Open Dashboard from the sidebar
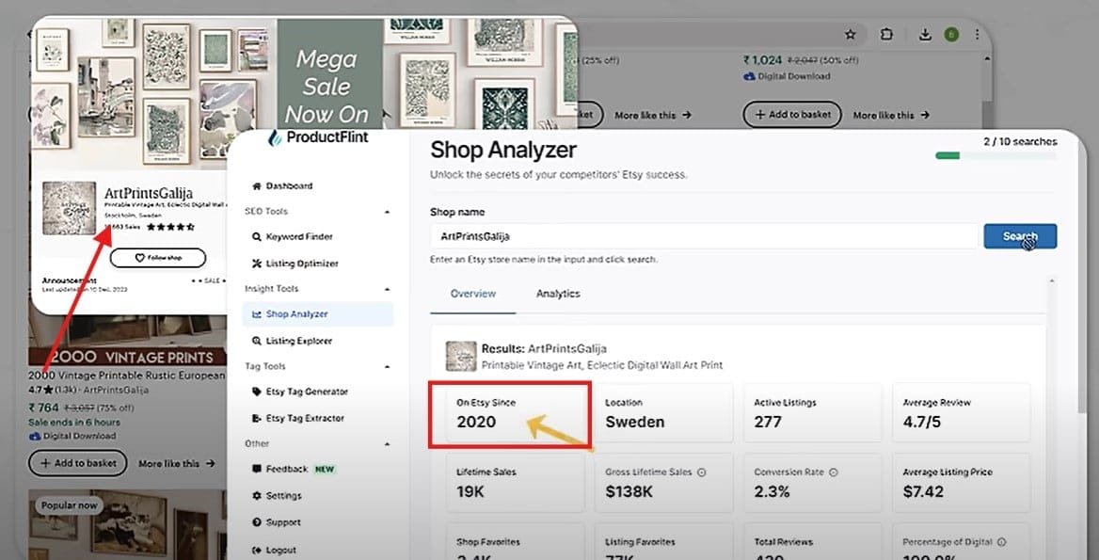The width and height of the screenshot is (1099, 560). [288, 186]
